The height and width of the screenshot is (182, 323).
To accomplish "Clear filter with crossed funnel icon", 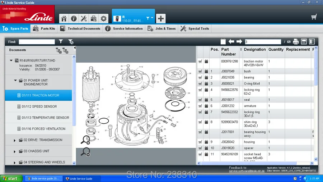I will [x=71, y=42].
